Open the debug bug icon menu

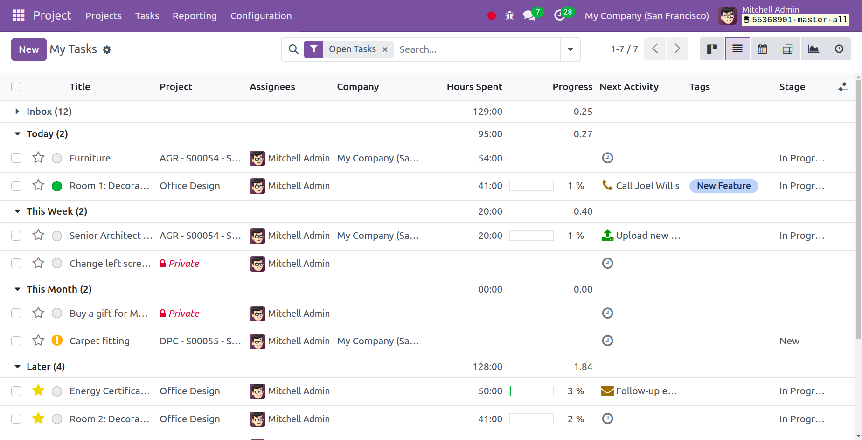click(x=509, y=15)
